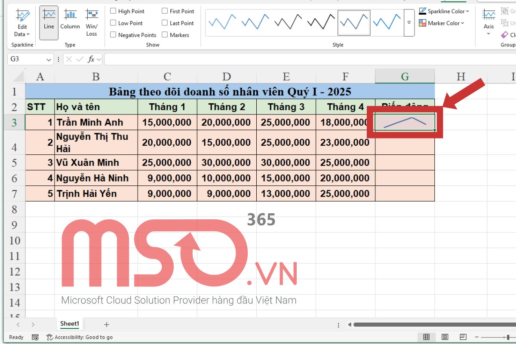Click the horizontal scroll left arrow

350,325
